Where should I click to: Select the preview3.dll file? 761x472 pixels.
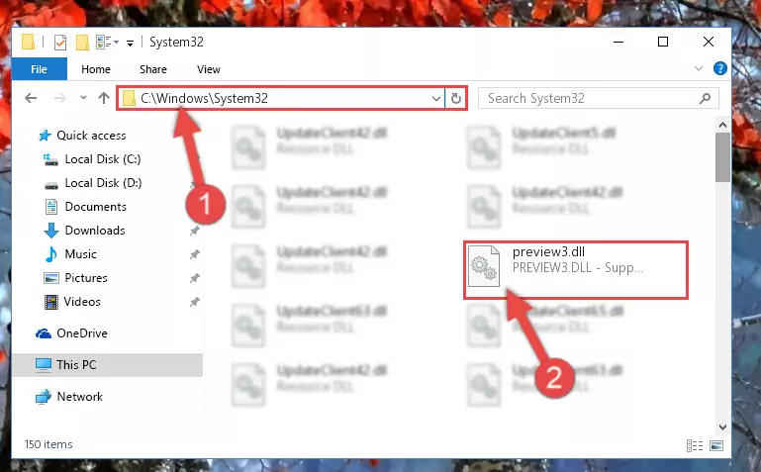click(576, 270)
